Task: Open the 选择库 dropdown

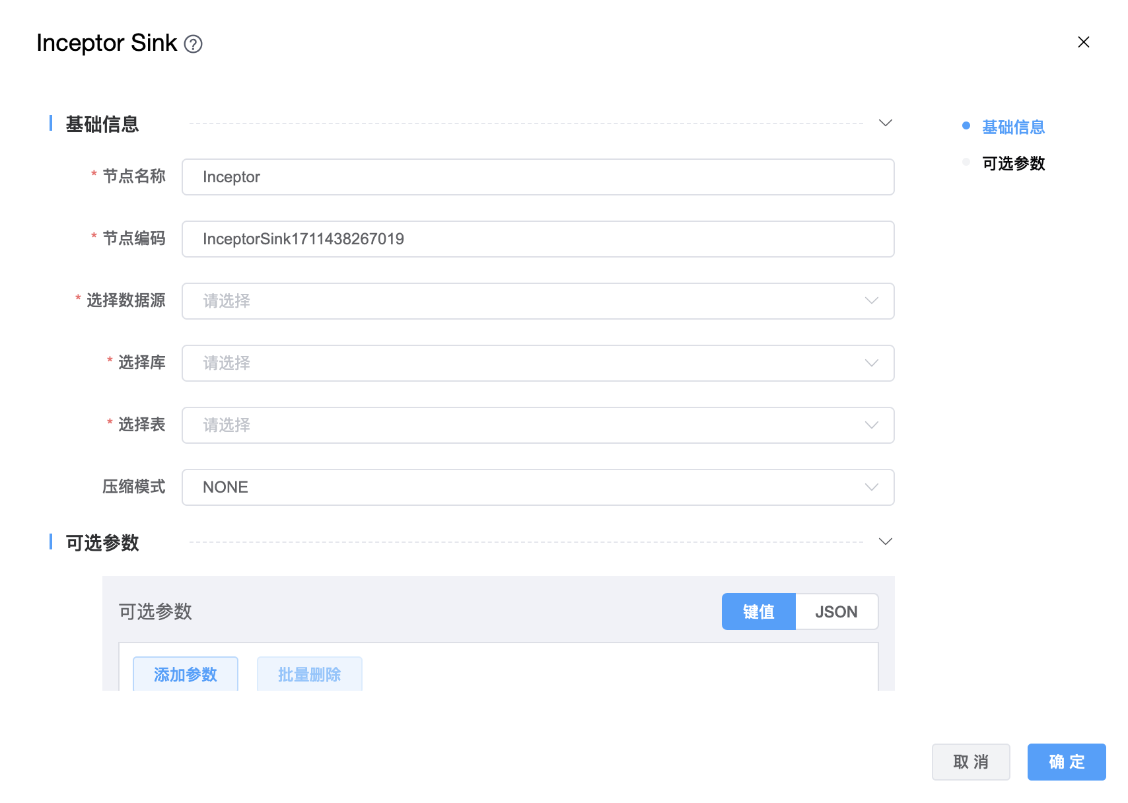Action: tap(538, 363)
